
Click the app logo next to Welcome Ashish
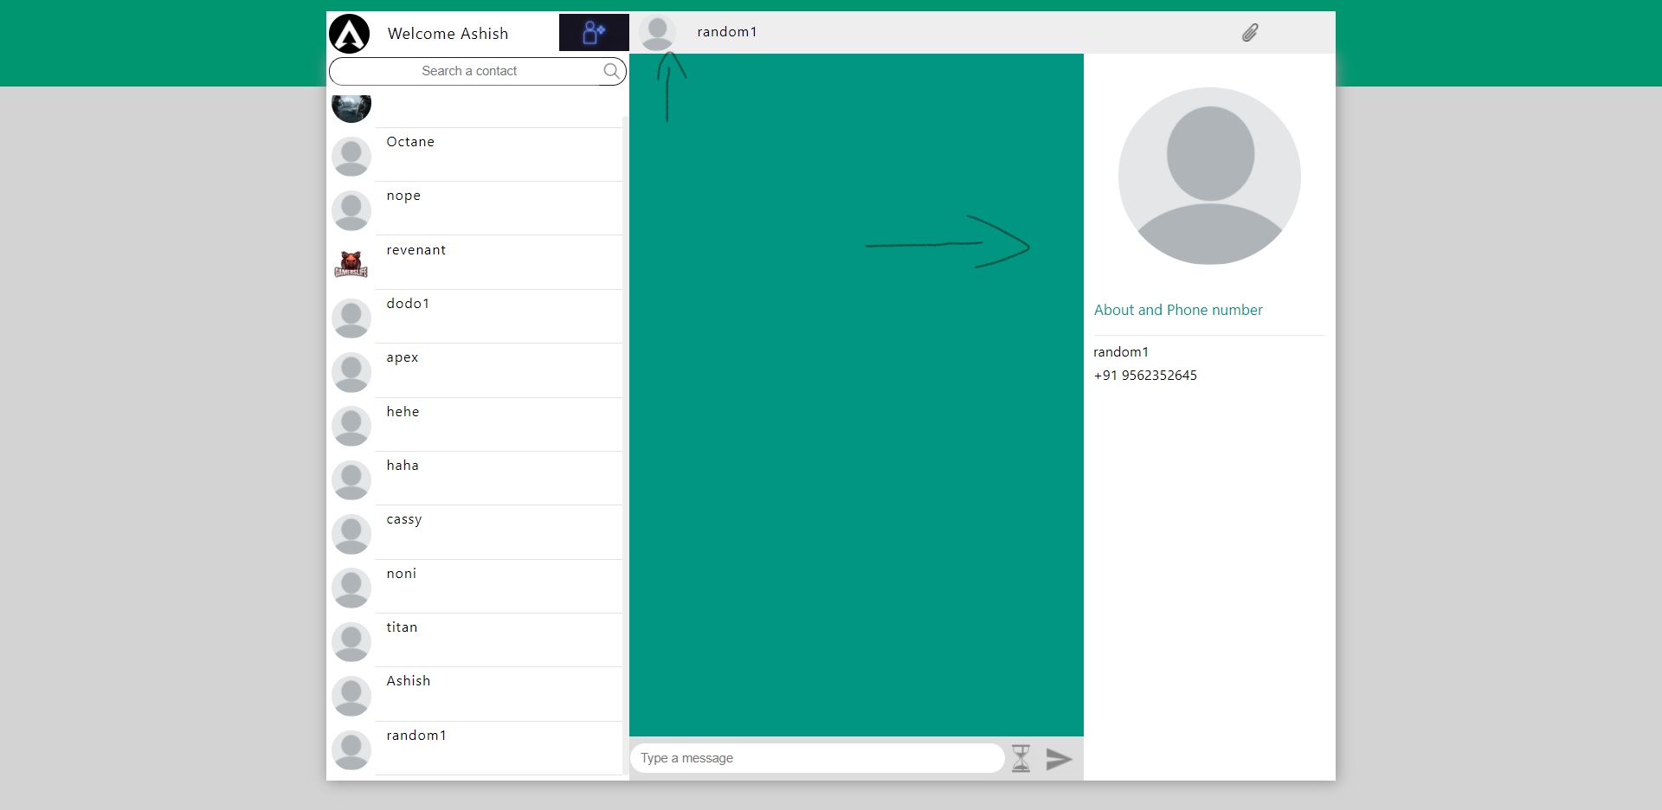pos(349,33)
